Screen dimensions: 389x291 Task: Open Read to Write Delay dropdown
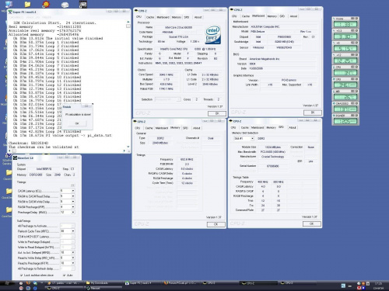click(x=73, y=258)
